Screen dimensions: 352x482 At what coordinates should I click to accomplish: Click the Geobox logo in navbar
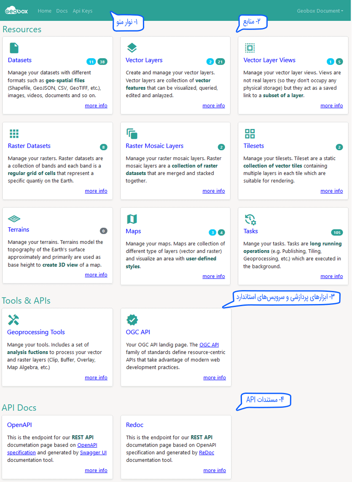pyautogui.click(x=16, y=11)
